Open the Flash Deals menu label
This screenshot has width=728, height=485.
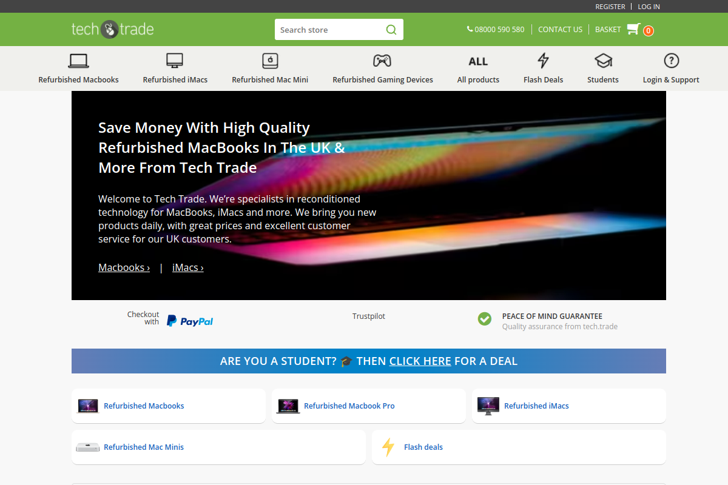pos(544,80)
